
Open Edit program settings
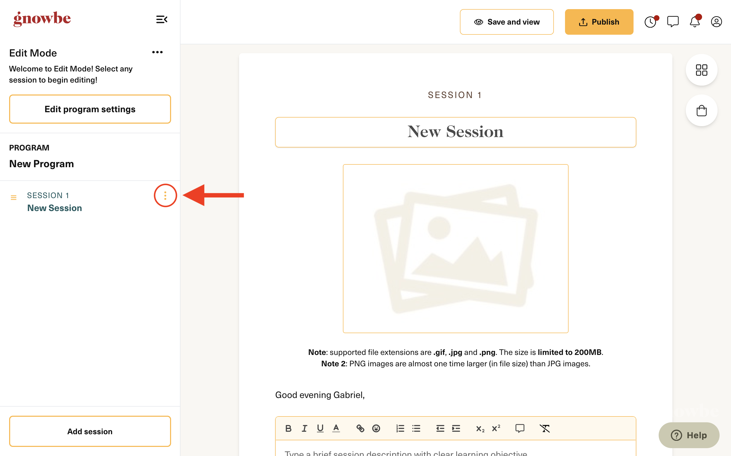[x=90, y=109]
